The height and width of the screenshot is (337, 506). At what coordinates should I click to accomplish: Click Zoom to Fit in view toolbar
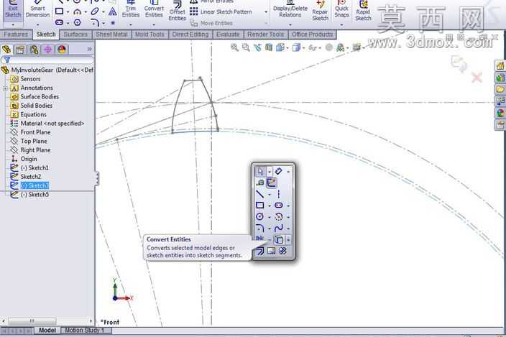(x=234, y=47)
